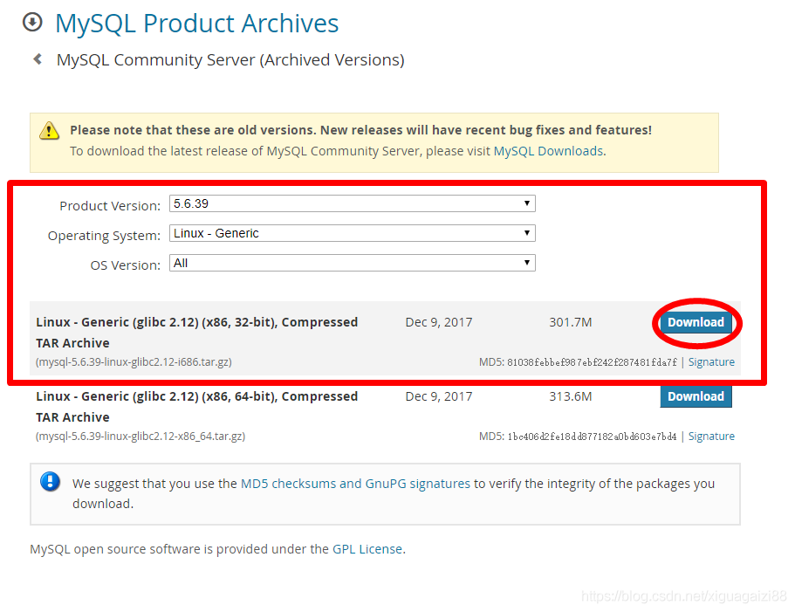Open the Product Version dropdown

click(x=352, y=203)
